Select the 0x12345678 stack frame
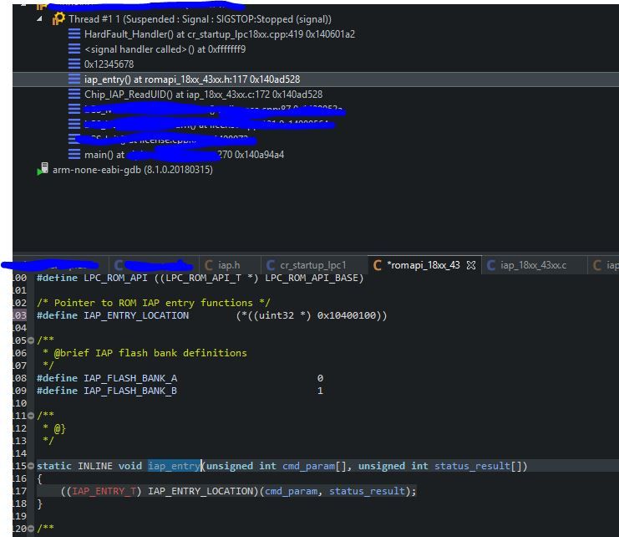 109,64
